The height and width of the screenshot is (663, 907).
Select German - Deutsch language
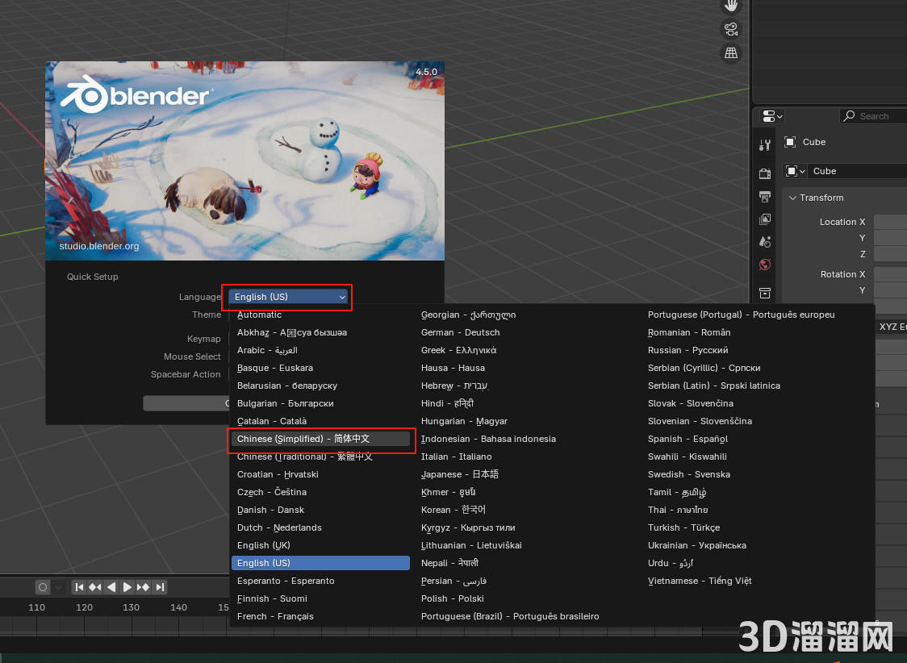point(461,332)
